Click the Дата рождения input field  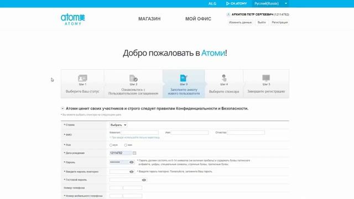pos(121,153)
